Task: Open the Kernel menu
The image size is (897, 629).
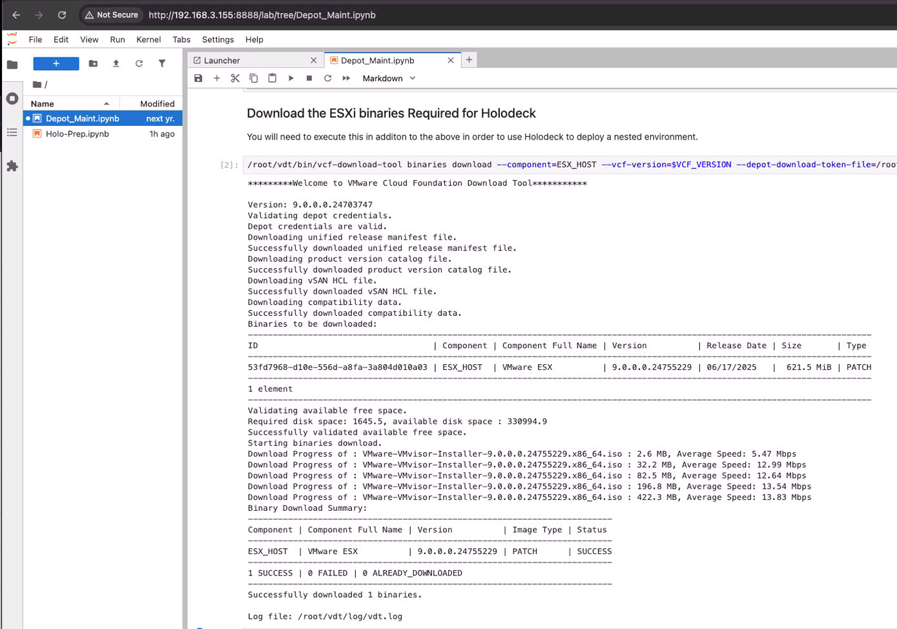Action: [149, 39]
